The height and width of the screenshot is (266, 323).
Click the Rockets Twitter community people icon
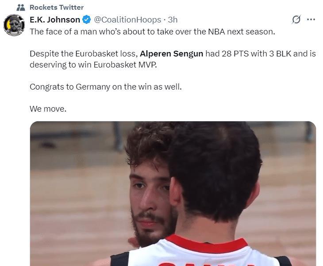point(21,7)
